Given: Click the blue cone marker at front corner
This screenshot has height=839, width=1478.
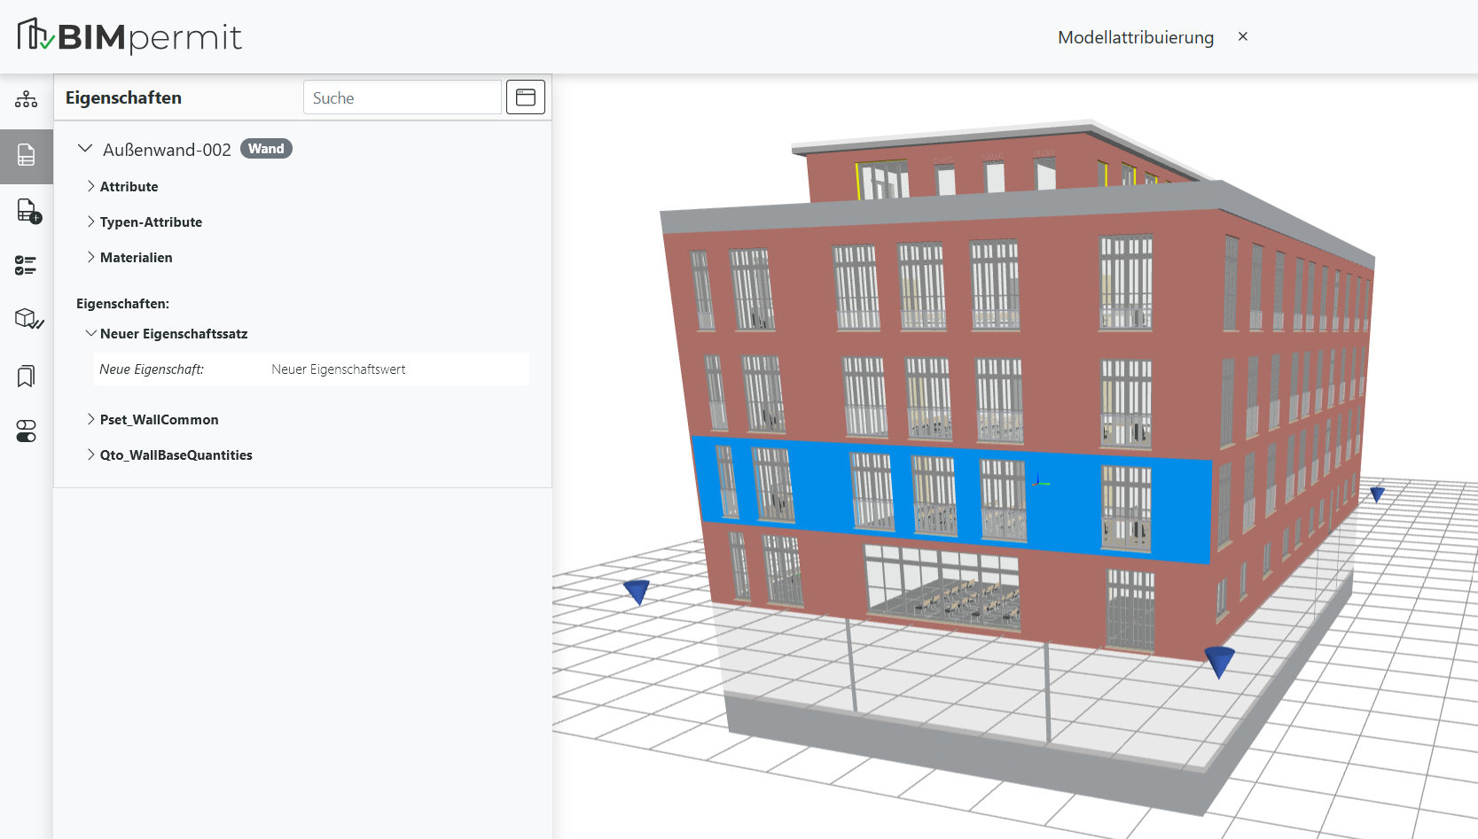Looking at the screenshot, I should coord(1219,662).
